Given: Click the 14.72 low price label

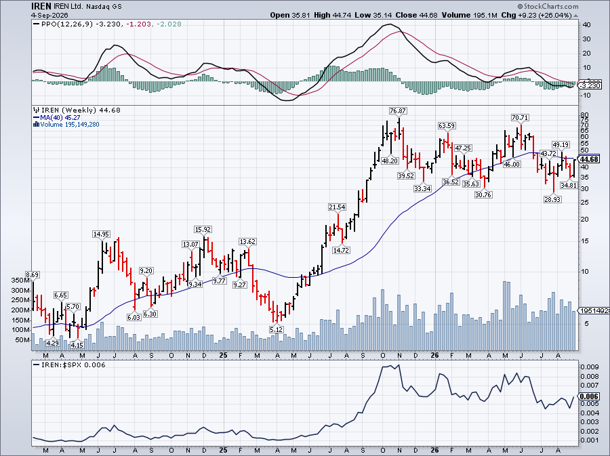Looking at the screenshot, I should coord(341,250).
